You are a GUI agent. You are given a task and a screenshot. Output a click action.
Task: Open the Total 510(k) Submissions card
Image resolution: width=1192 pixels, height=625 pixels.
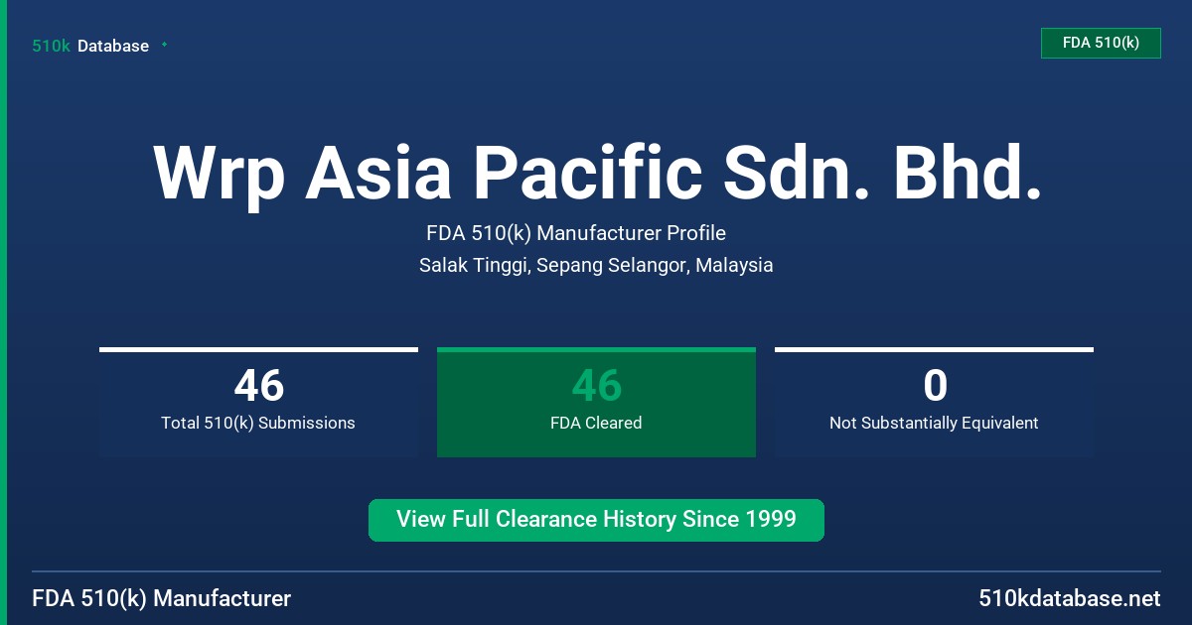point(258,402)
